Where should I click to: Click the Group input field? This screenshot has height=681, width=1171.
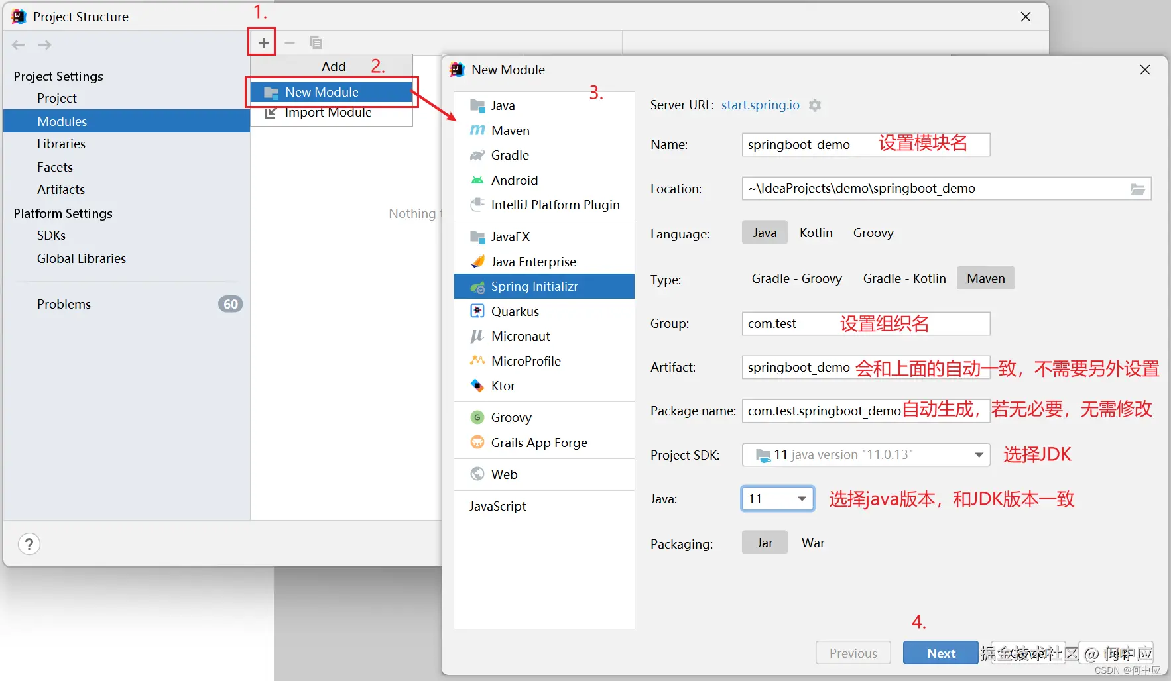click(866, 323)
